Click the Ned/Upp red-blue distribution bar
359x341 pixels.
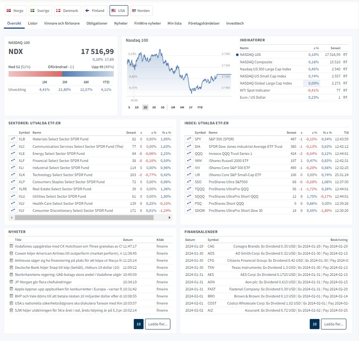pyautogui.click(x=61, y=74)
